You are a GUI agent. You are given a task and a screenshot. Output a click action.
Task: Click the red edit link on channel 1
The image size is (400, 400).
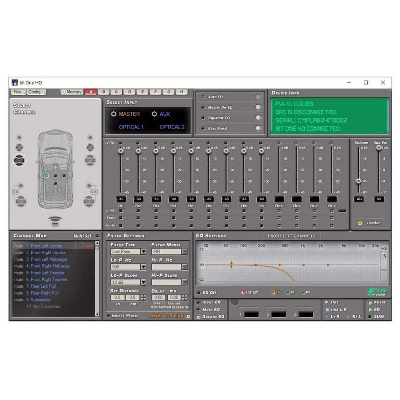[x=89, y=246]
